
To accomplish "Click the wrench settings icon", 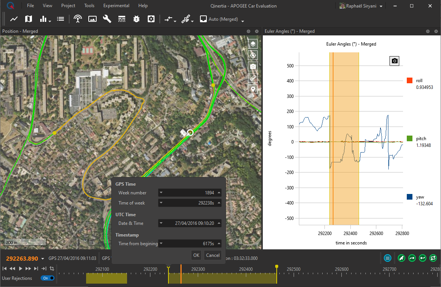I will pyautogui.click(x=107, y=19).
